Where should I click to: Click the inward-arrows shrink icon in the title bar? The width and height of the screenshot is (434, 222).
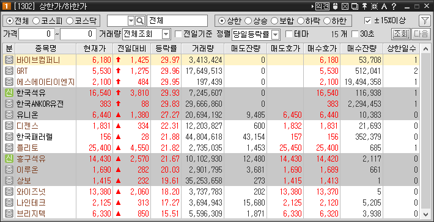(x=375, y=6)
